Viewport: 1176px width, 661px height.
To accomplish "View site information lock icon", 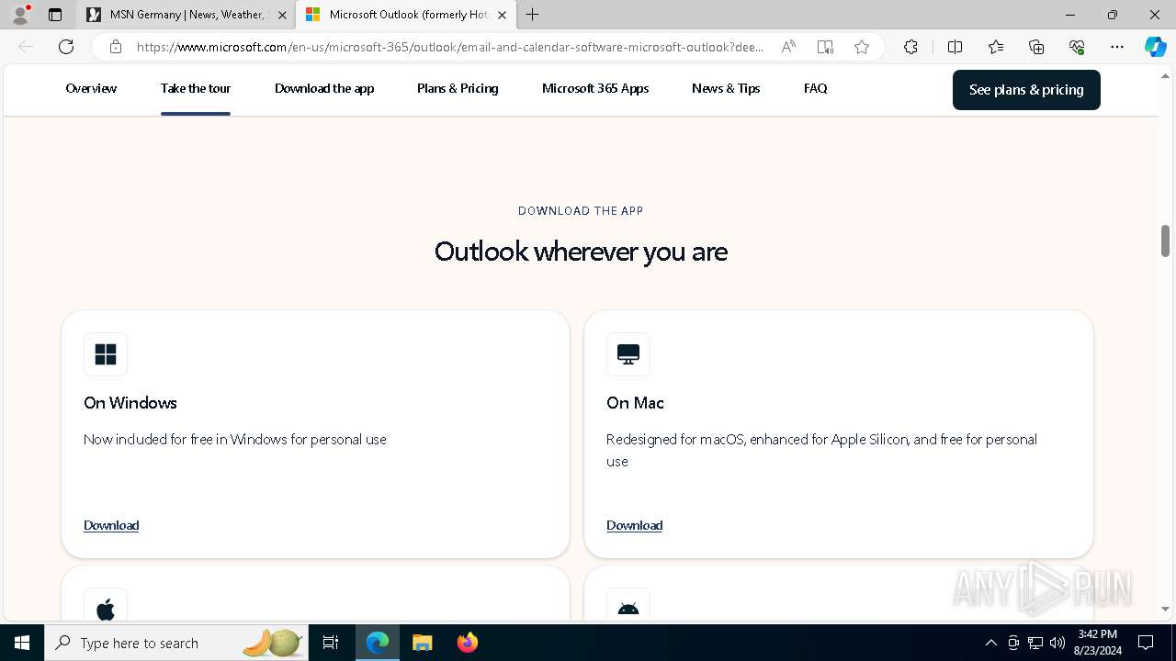I will point(115,47).
